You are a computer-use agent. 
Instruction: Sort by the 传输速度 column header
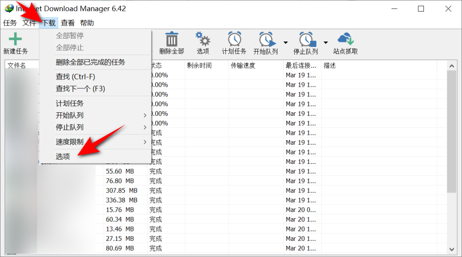point(256,65)
